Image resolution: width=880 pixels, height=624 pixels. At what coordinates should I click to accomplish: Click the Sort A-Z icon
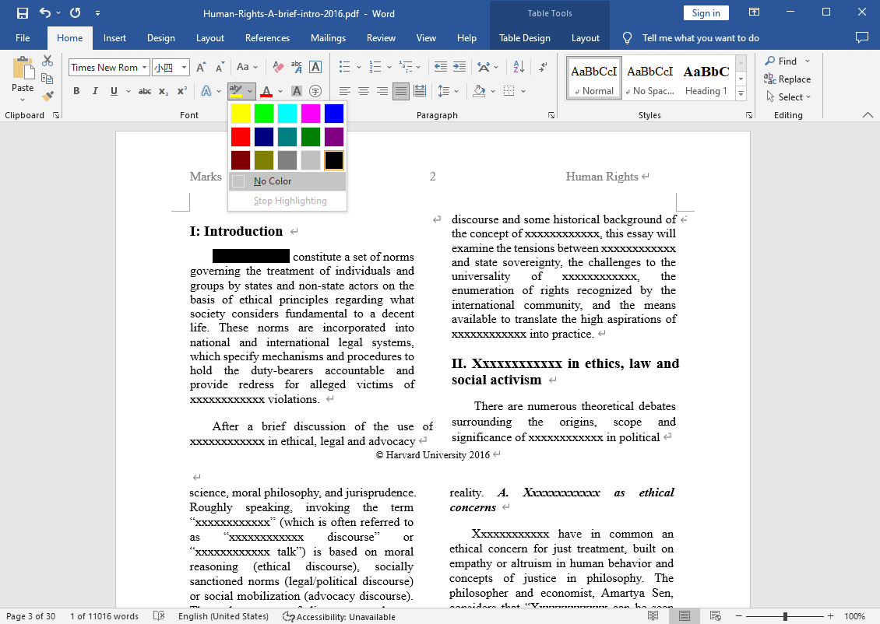(x=519, y=67)
